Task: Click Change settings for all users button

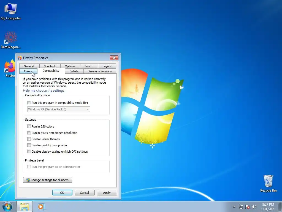Action: [48, 180]
